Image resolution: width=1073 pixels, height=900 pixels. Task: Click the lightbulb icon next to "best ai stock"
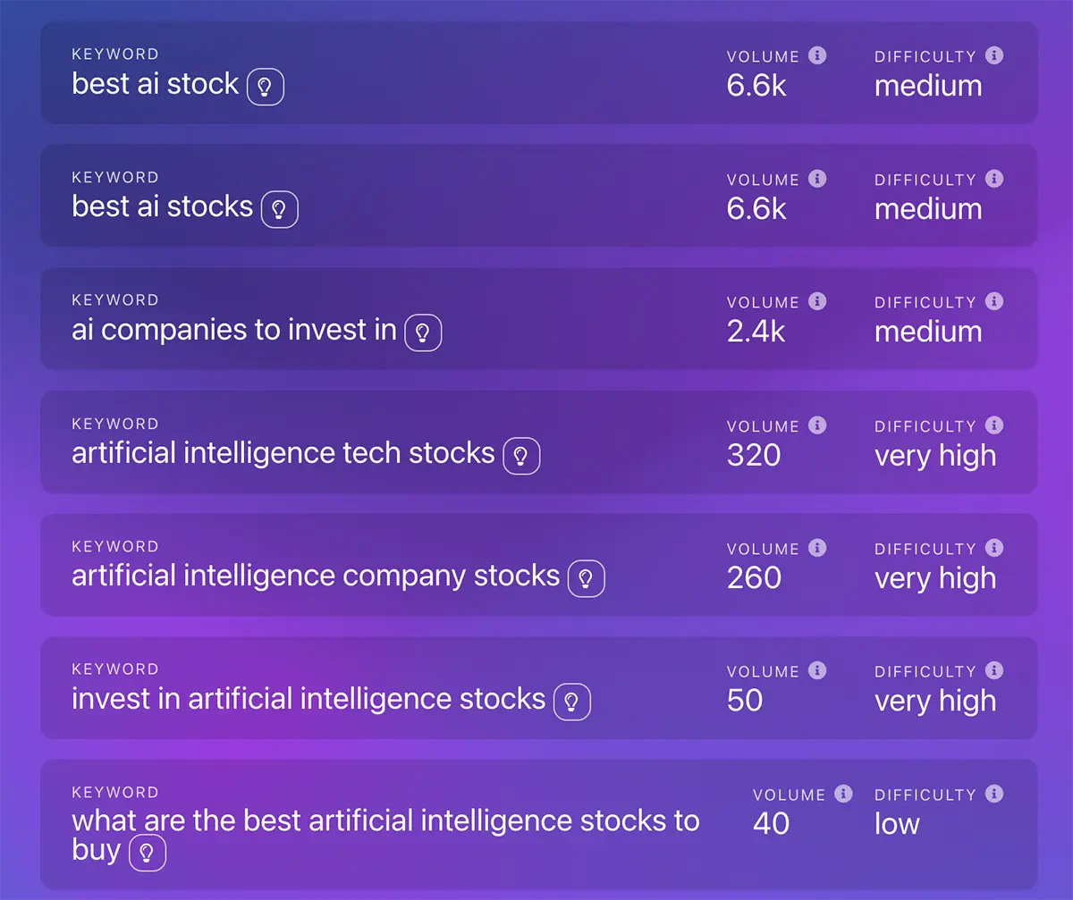pos(265,87)
